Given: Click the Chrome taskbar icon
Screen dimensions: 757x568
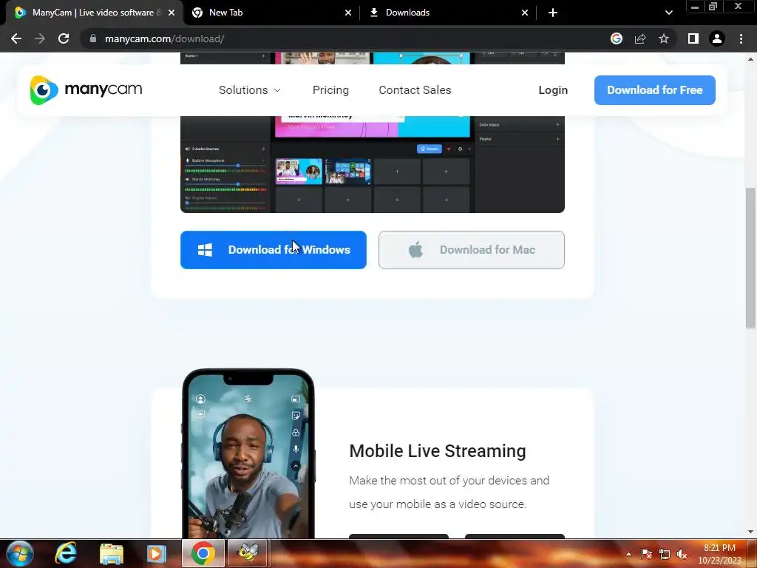Looking at the screenshot, I should (203, 553).
